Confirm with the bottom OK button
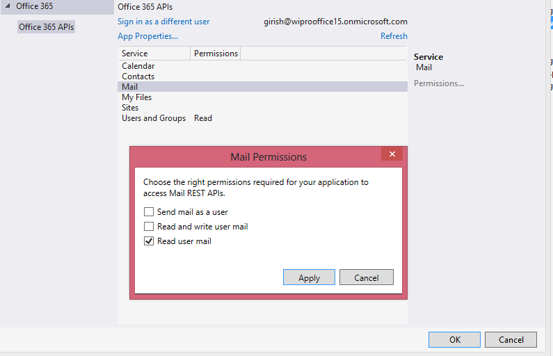This screenshot has width=553, height=356. click(454, 339)
